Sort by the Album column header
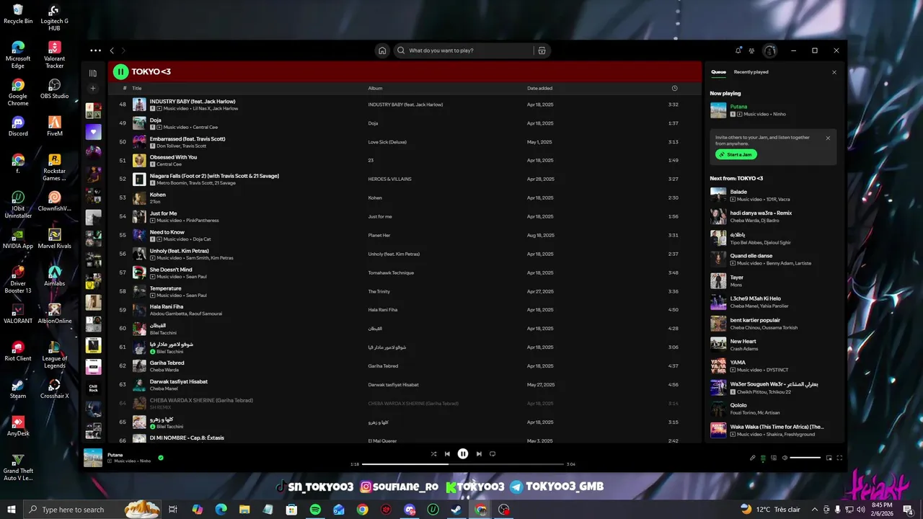 [375, 88]
